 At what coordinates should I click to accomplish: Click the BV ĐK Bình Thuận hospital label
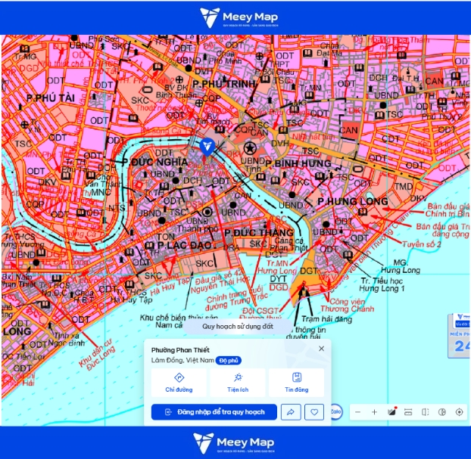(176, 91)
